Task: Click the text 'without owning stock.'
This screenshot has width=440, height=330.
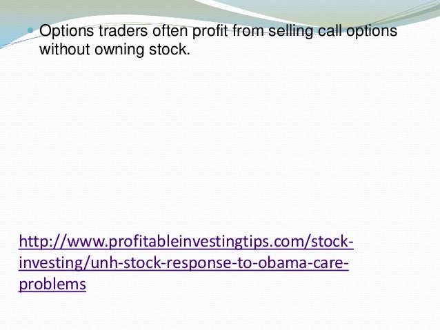Action: (113, 50)
